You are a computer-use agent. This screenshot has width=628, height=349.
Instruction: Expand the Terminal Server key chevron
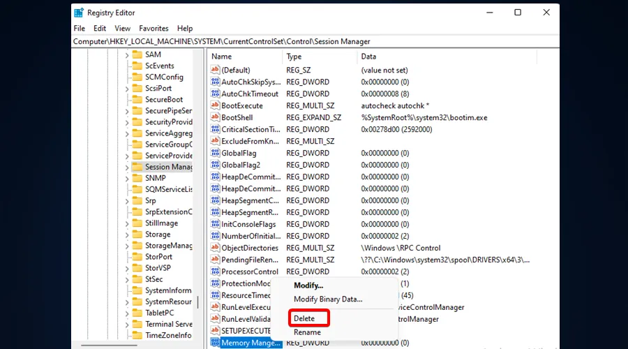[x=127, y=324]
